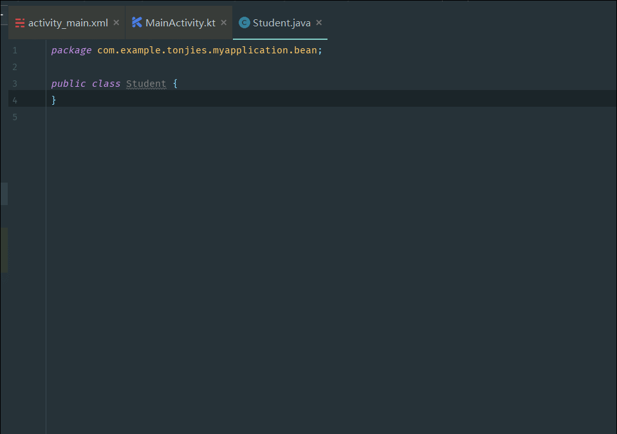The height and width of the screenshot is (434, 617).
Task: Click the opening curly brace after Student
Action: coord(175,84)
